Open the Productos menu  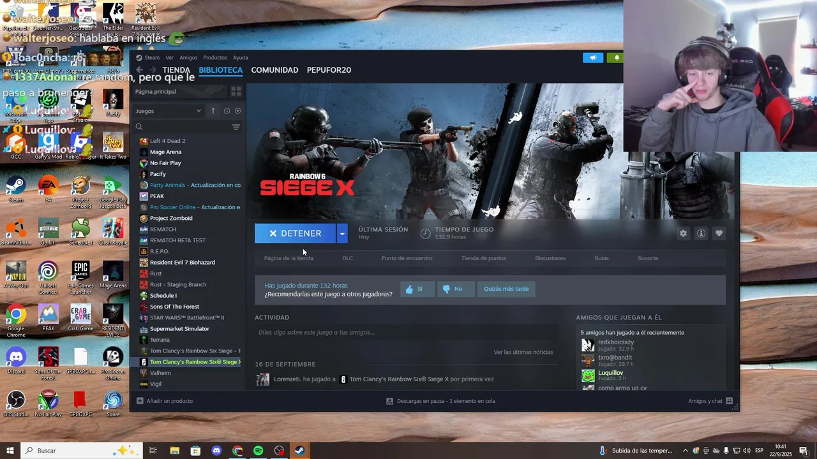pyautogui.click(x=215, y=57)
